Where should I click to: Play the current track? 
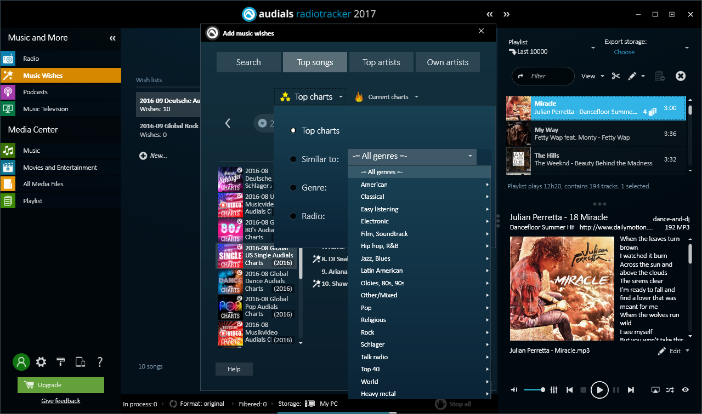click(600, 390)
